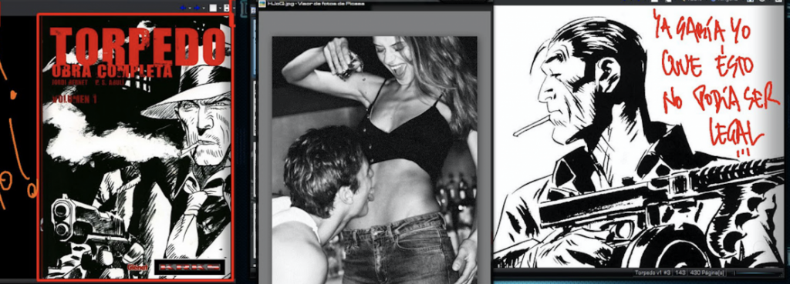Click the blue back arrow in comic reader
The height and width of the screenshot is (284, 790).
pos(183,8)
